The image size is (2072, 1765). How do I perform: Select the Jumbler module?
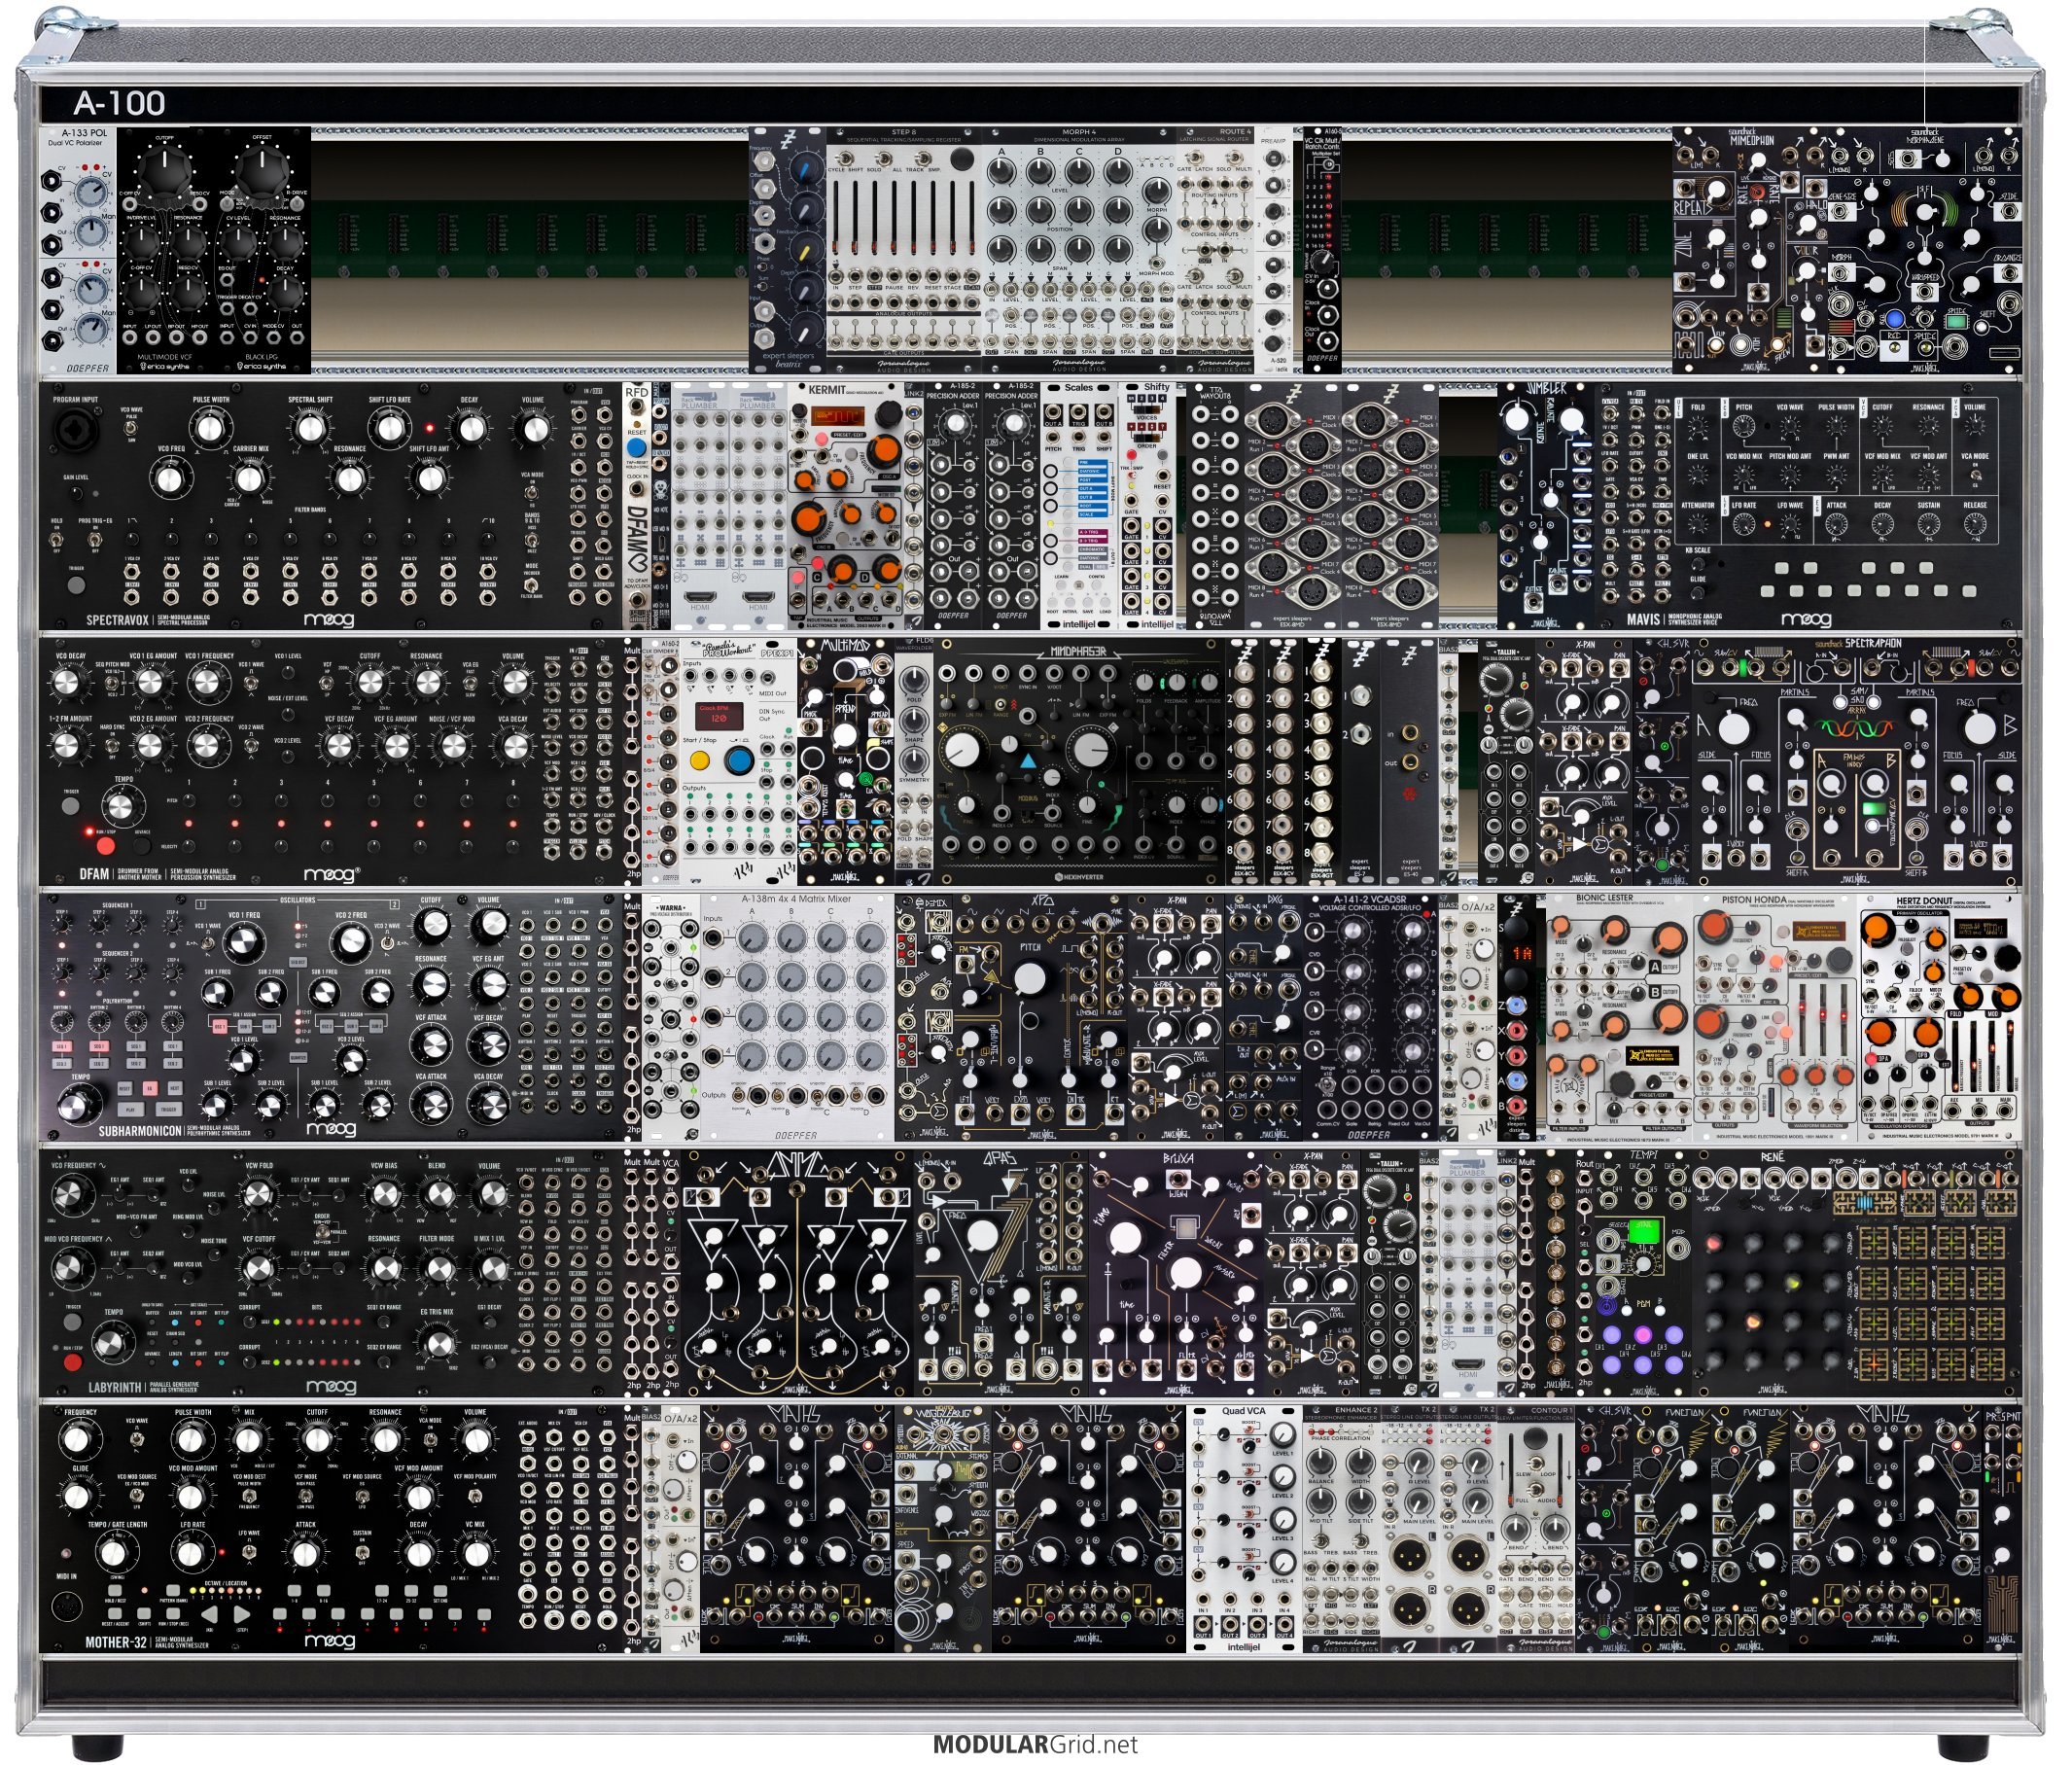click(1545, 505)
